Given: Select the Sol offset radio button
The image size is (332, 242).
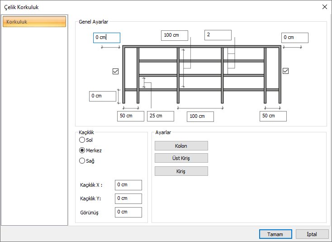Looking at the screenshot, I should click(x=82, y=140).
